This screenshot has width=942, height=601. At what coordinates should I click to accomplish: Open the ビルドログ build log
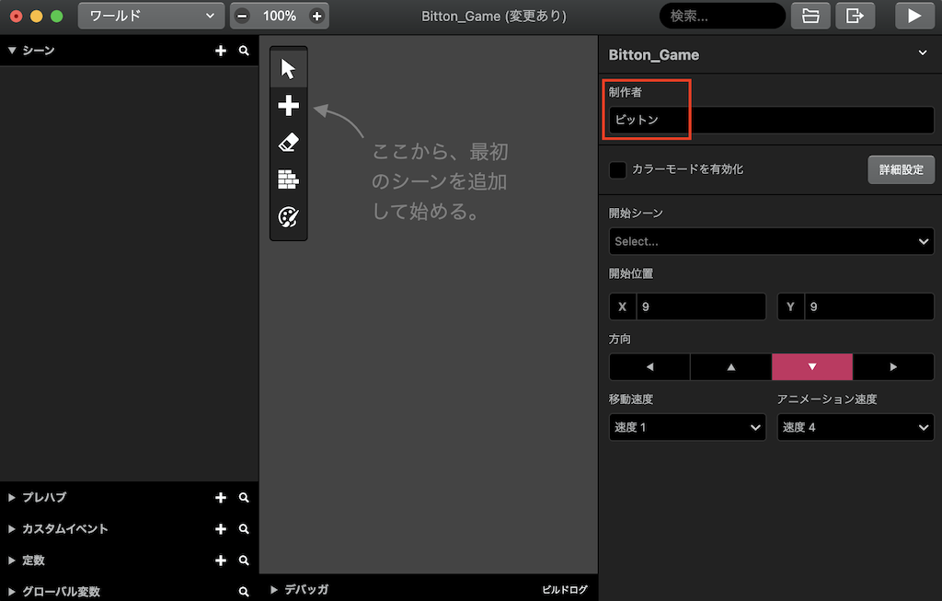564,590
